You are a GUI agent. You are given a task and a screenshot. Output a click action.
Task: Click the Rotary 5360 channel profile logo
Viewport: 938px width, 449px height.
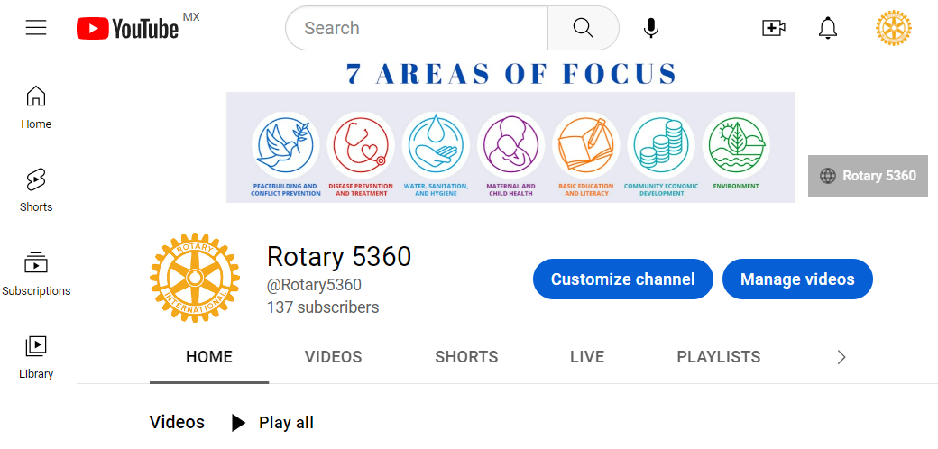195,278
